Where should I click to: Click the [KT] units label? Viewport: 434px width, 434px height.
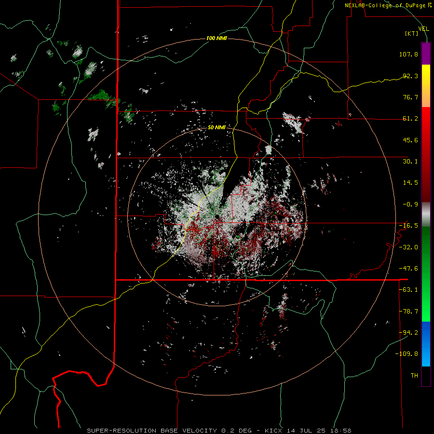pos(412,33)
